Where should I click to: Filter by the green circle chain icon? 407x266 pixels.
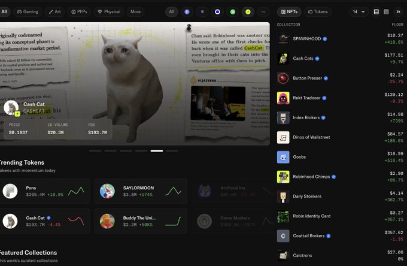pos(233,12)
